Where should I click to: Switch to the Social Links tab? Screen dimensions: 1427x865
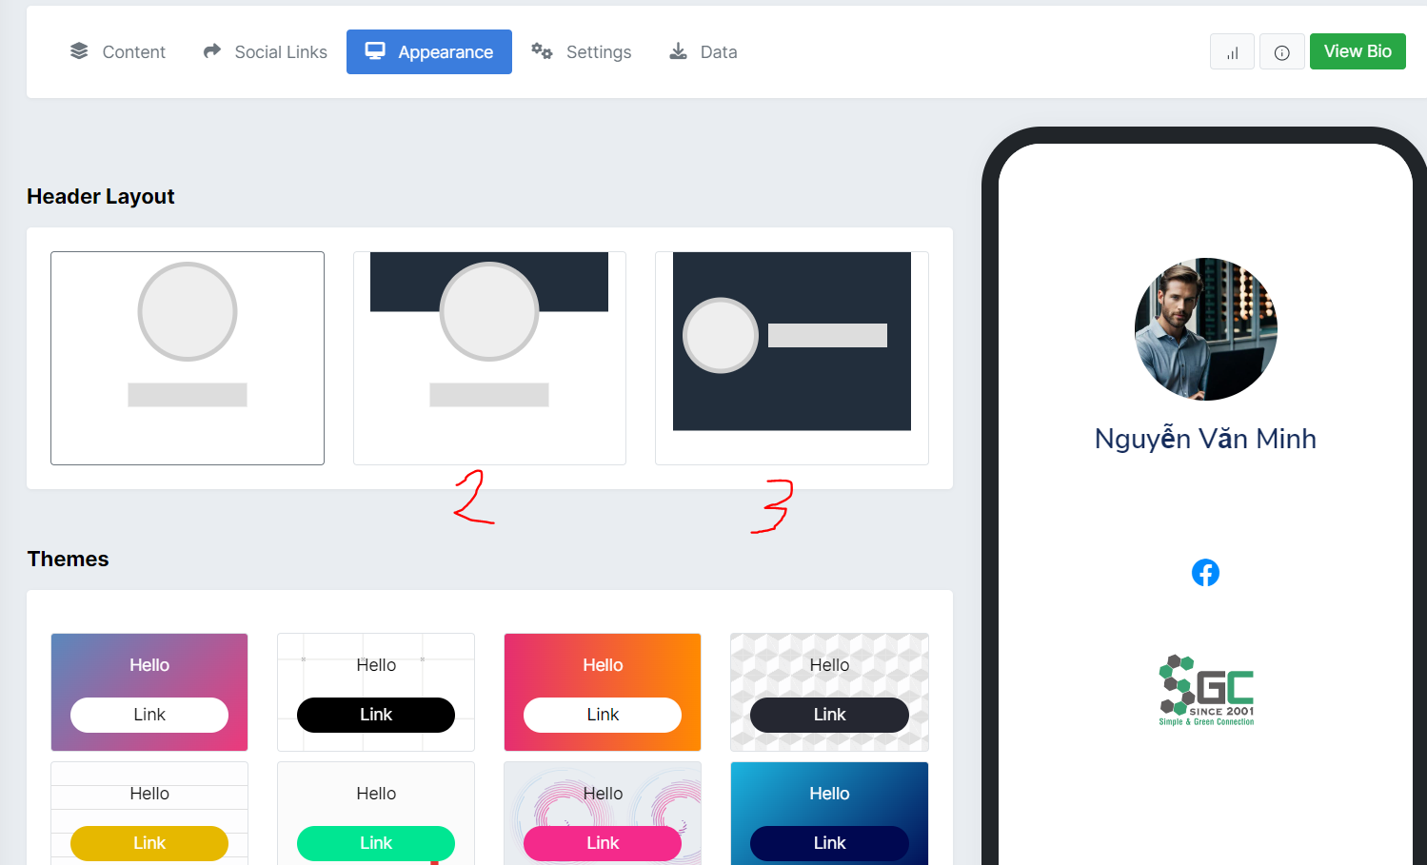tap(266, 52)
